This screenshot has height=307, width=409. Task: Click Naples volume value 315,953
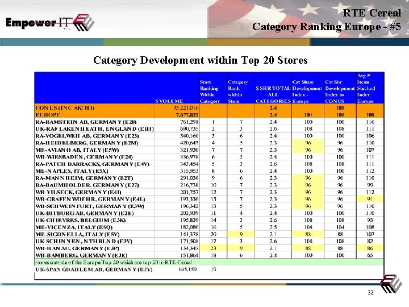click(x=189, y=171)
